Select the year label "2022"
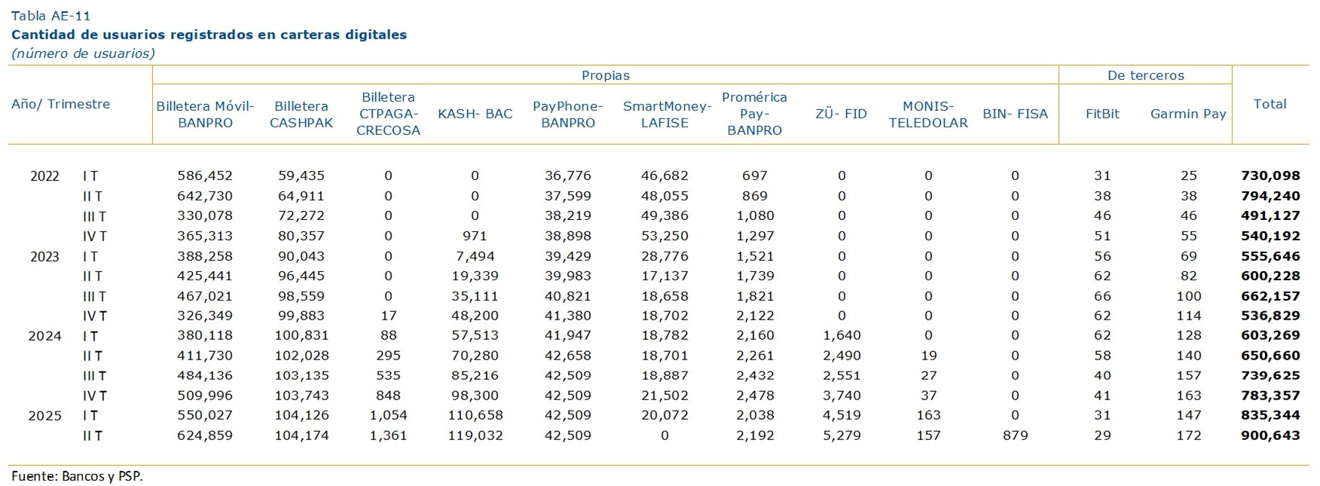Screen dimensions: 1320x486 point(44,176)
